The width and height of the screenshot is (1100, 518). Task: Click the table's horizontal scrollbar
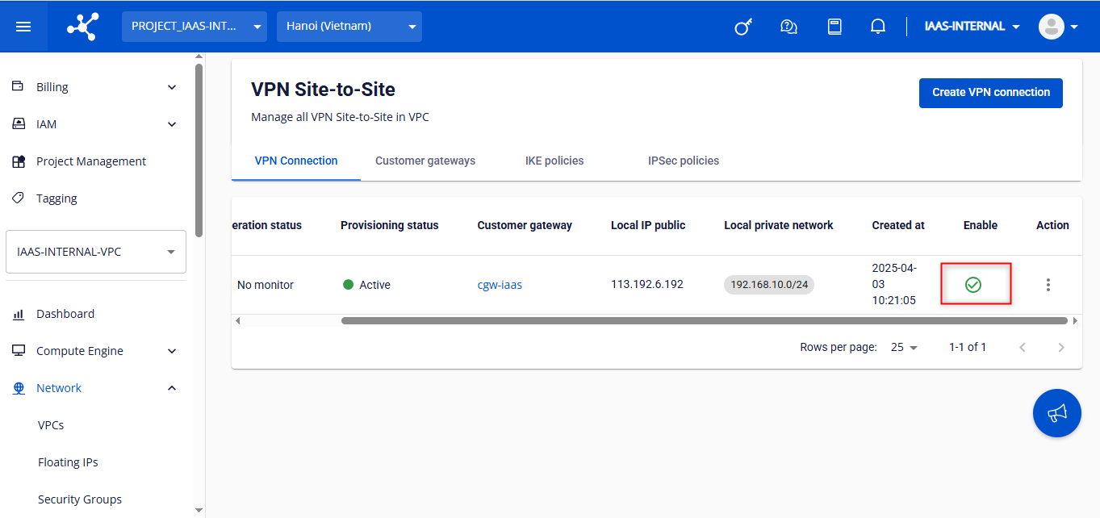(702, 320)
